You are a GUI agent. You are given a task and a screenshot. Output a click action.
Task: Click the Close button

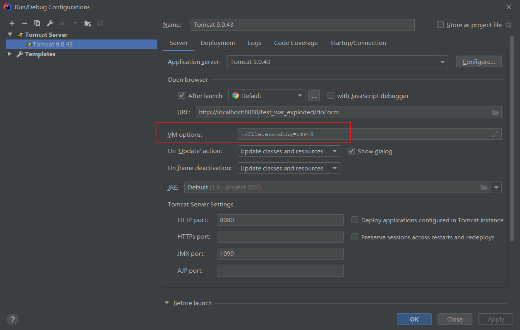455,319
